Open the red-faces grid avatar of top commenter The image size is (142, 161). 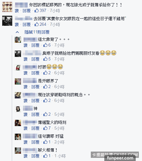click(7, 7)
